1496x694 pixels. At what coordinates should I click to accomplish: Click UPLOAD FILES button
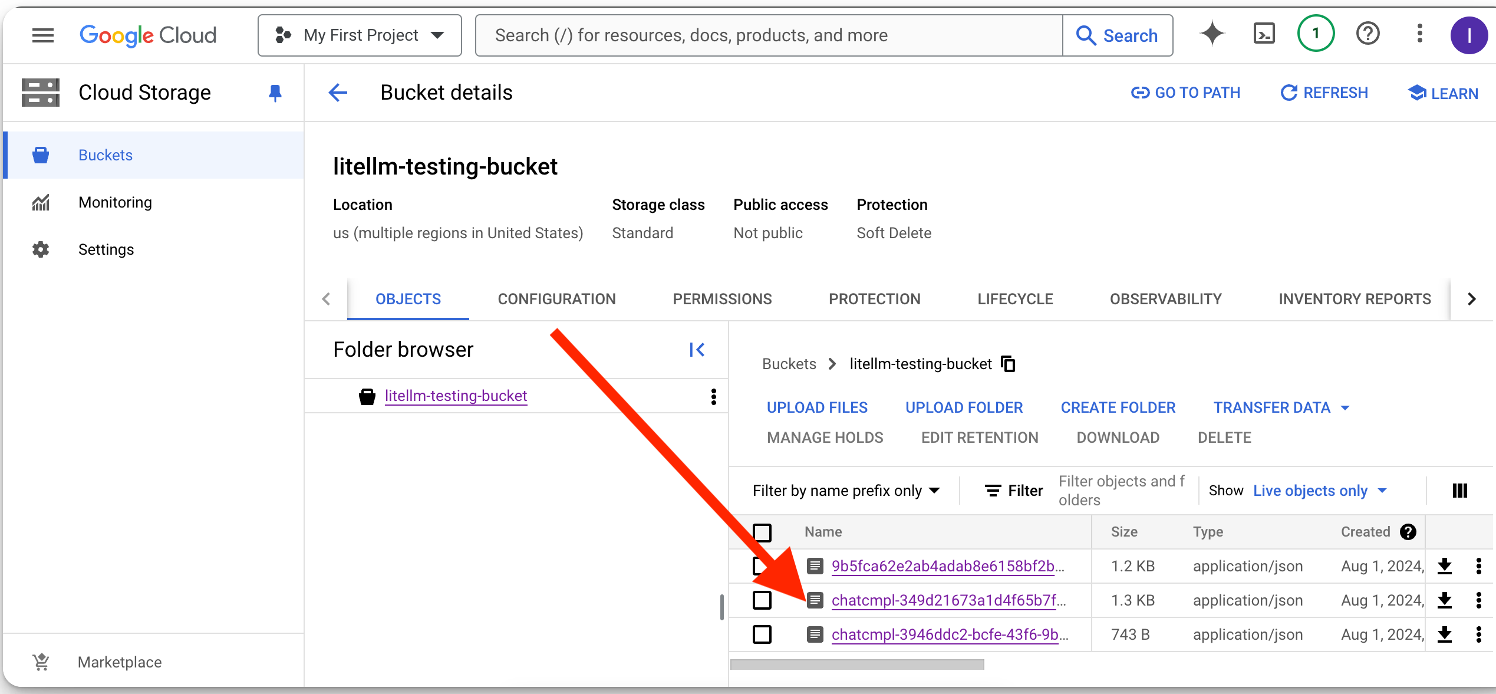point(817,407)
